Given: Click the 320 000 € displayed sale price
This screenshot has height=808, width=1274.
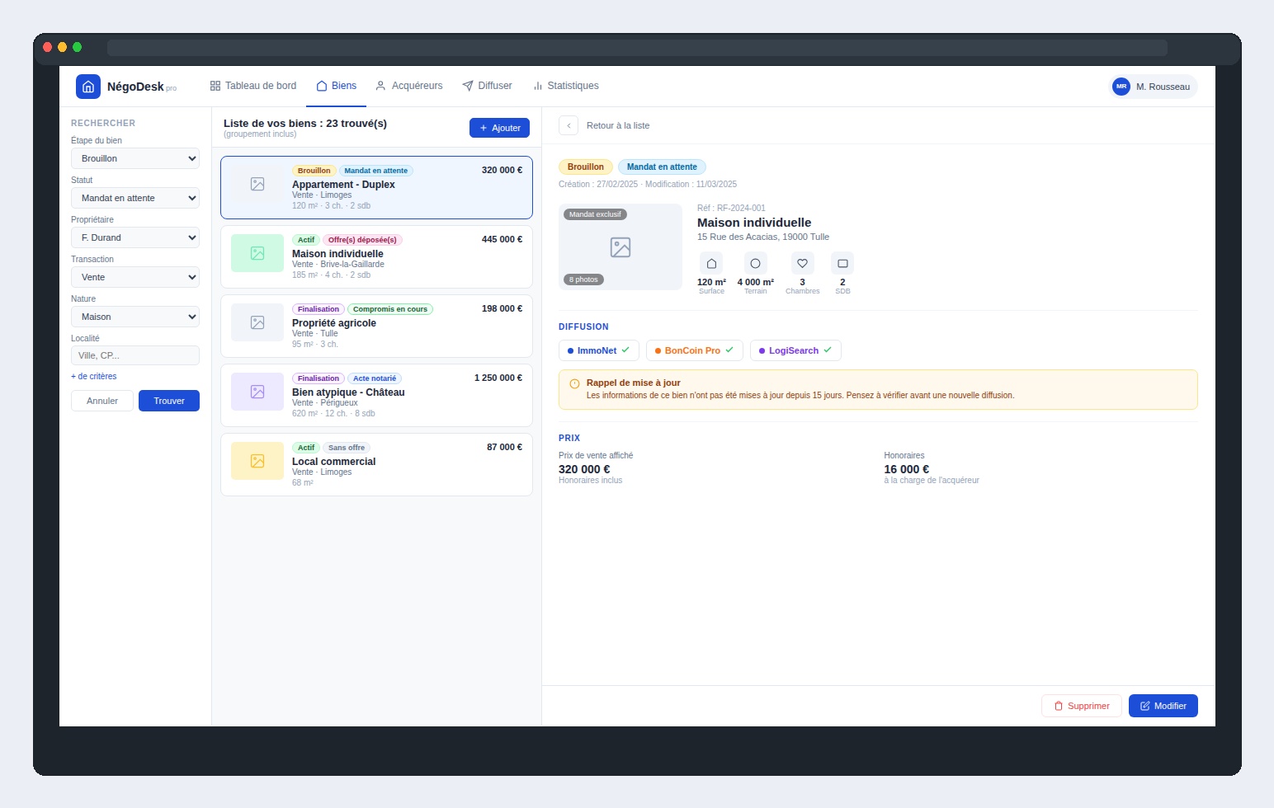Looking at the screenshot, I should pyautogui.click(x=584, y=469).
